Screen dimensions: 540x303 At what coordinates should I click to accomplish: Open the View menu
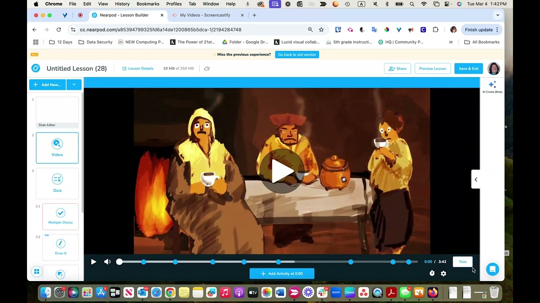(103, 4)
